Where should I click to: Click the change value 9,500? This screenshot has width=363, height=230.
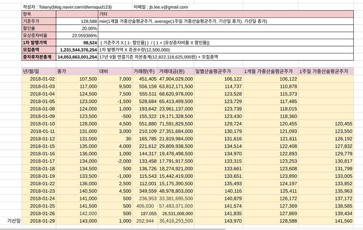pos(115,86)
